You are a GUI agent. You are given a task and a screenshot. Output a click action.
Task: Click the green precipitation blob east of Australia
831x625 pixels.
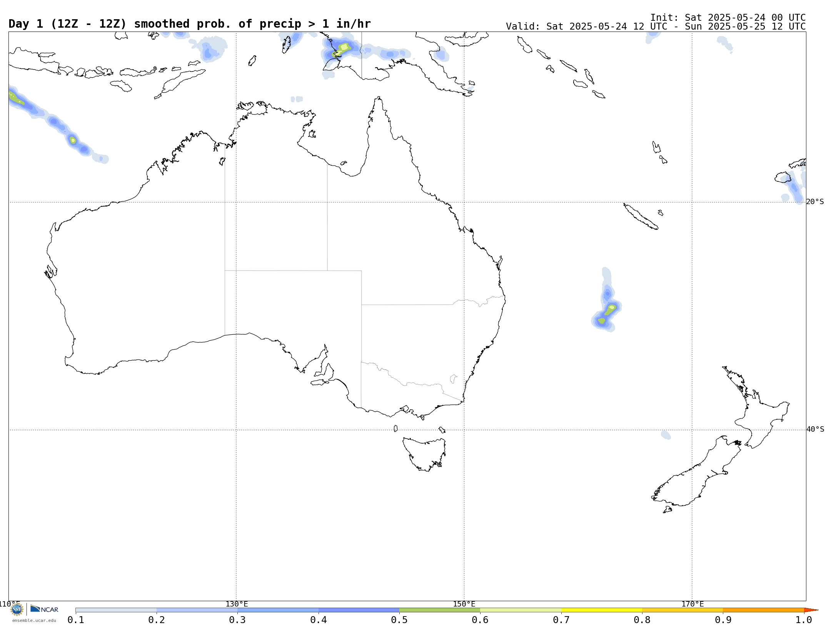click(607, 314)
